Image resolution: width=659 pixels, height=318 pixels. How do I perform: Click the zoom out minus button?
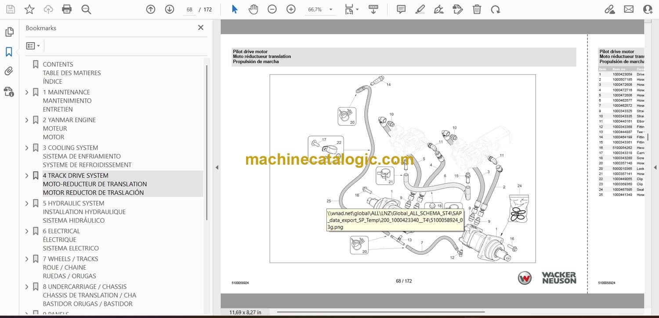click(272, 9)
